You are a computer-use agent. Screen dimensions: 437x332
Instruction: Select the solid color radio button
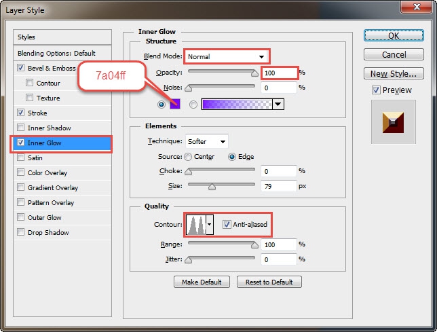point(161,105)
